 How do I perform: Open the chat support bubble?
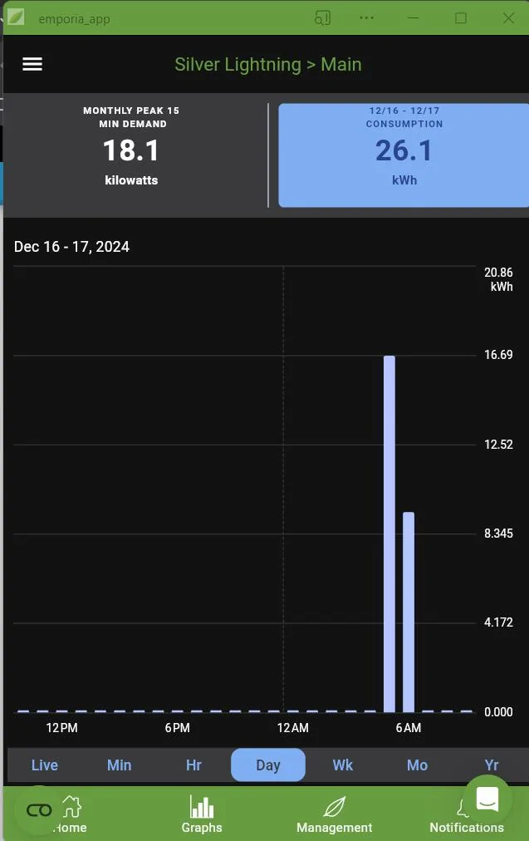click(x=487, y=799)
